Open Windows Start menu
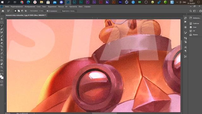This screenshot has height=114, width=202. tap(2, 2)
